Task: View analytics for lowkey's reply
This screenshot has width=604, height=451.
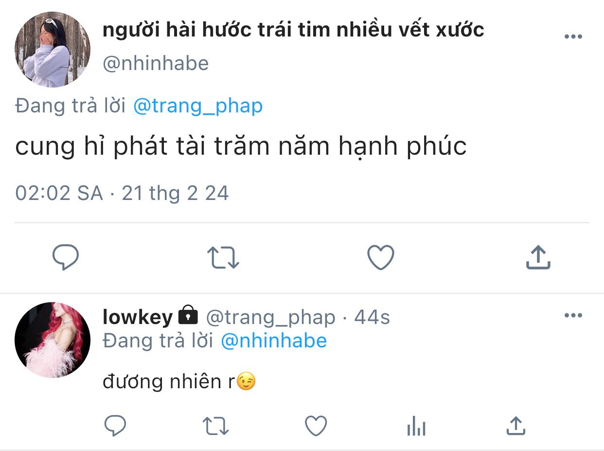Action: [x=416, y=427]
